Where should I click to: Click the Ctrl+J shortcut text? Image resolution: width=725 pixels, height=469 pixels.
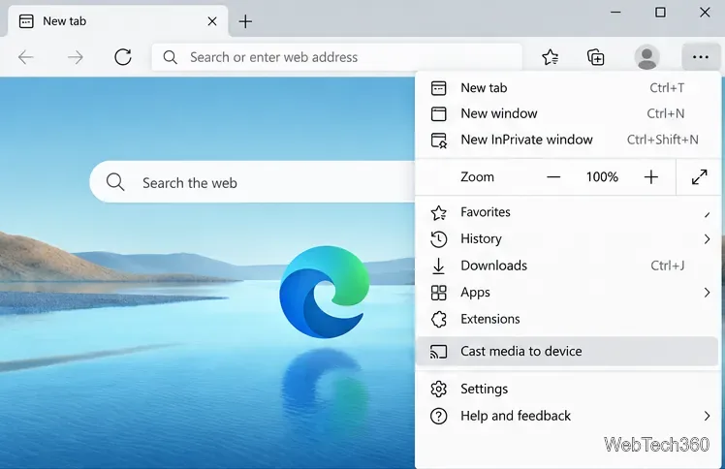coord(668,266)
